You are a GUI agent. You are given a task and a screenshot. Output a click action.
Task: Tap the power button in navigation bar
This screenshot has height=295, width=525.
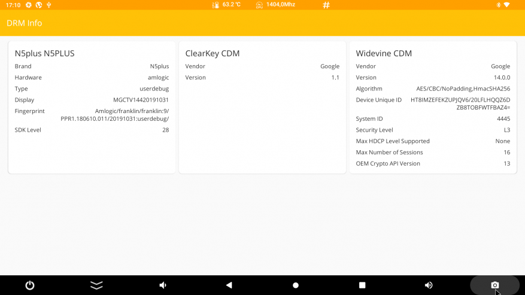30,285
